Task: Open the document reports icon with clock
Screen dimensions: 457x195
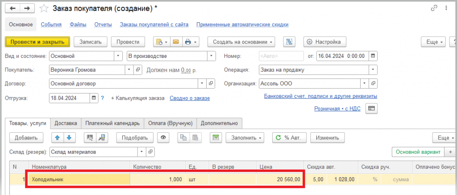Action: click(x=162, y=42)
